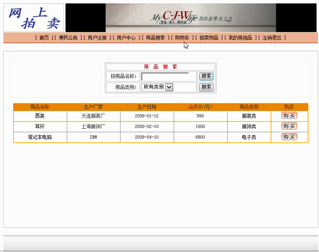The image size is (319, 252).
Task: Click the 商品类别 label in search form
Action: 126,88
